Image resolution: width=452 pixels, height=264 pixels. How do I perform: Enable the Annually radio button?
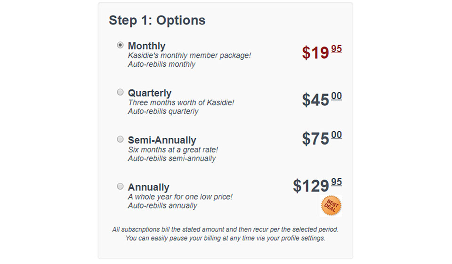point(120,186)
